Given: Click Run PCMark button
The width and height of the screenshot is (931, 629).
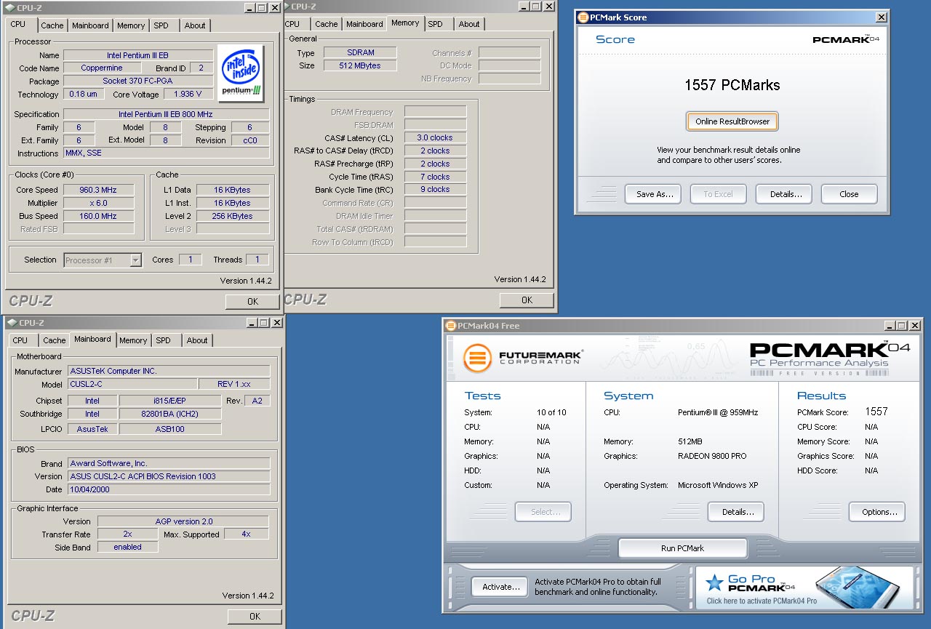Looking at the screenshot, I should coord(682,548).
